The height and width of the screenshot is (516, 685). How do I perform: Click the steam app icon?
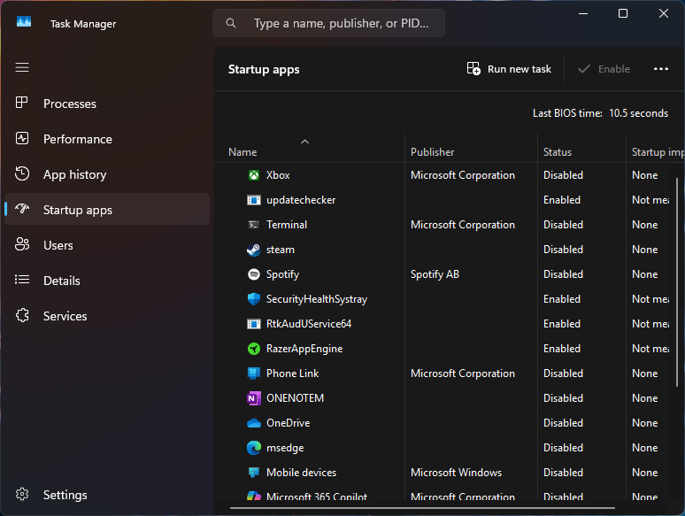pos(253,250)
